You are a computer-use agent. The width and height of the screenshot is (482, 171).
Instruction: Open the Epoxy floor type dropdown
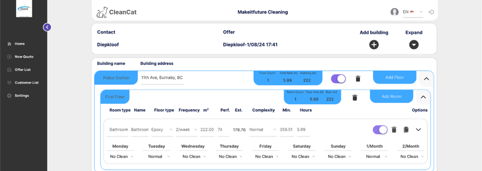162,130
